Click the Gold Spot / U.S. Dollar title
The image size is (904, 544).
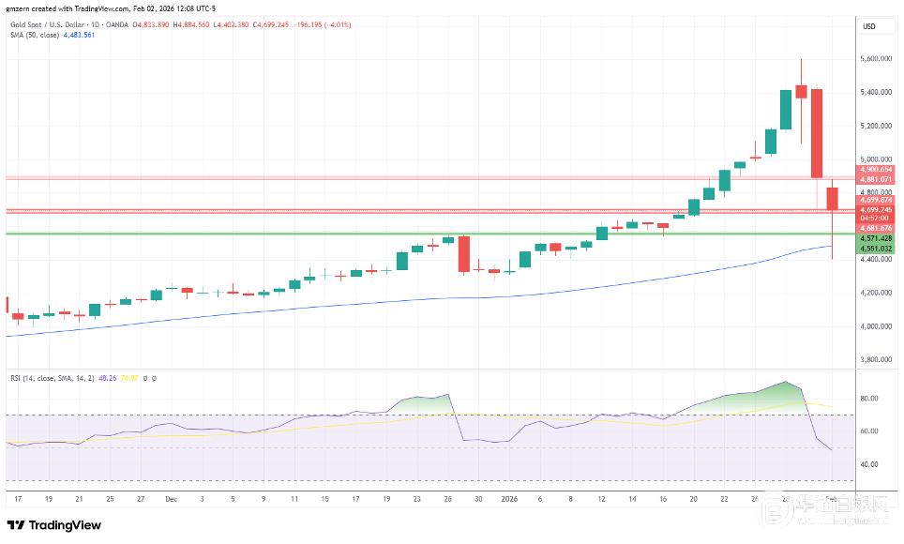tap(51, 24)
